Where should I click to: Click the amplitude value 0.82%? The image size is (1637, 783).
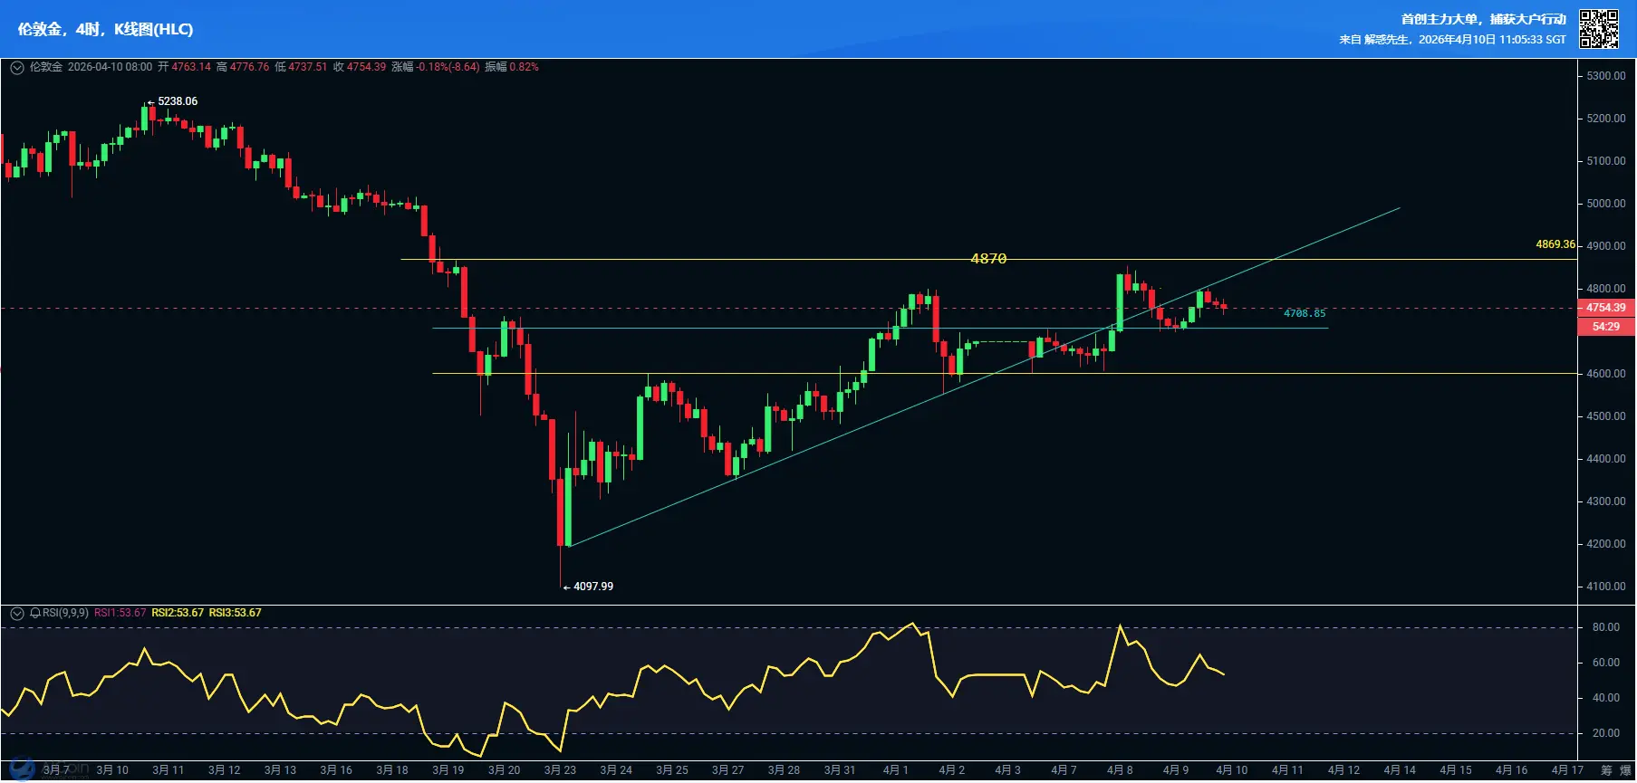click(524, 67)
